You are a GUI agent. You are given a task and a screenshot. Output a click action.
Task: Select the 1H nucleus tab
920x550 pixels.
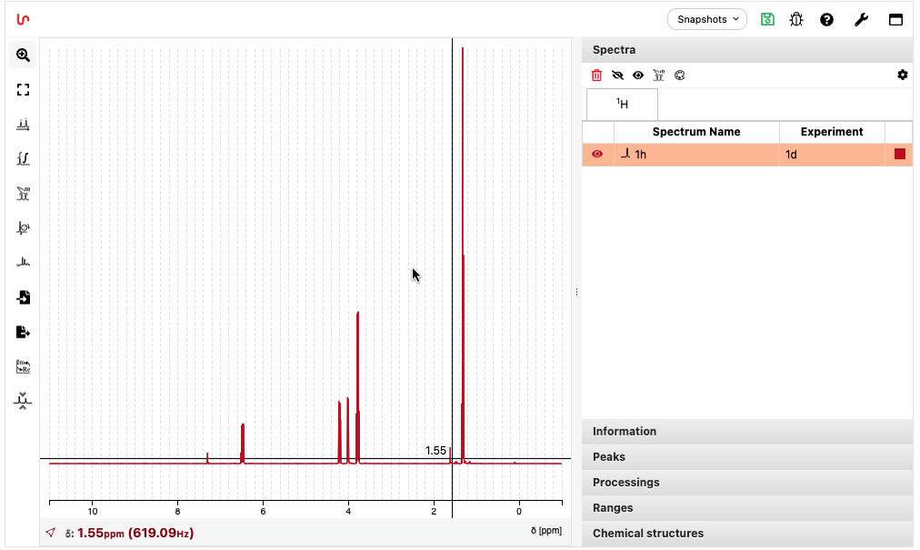point(621,104)
